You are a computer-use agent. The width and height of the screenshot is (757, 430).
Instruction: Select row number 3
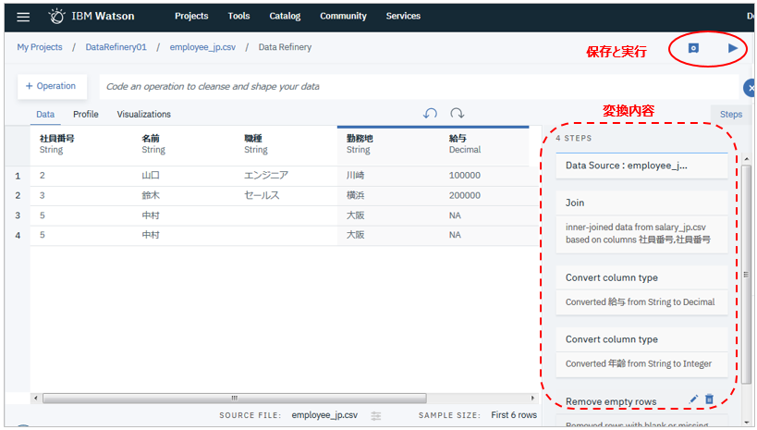pyautogui.click(x=18, y=215)
